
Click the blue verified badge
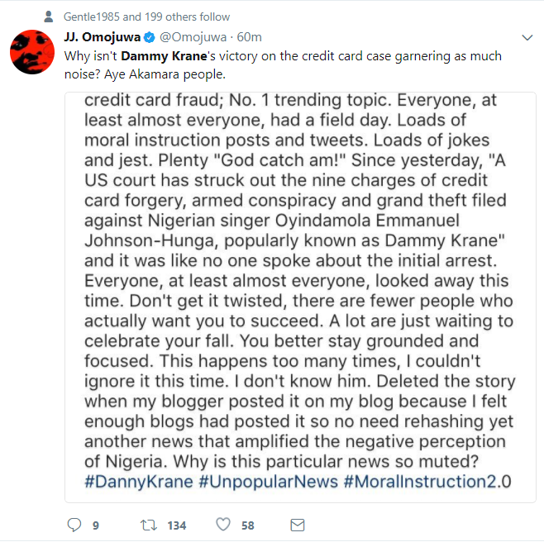pyautogui.click(x=149, y=37)
